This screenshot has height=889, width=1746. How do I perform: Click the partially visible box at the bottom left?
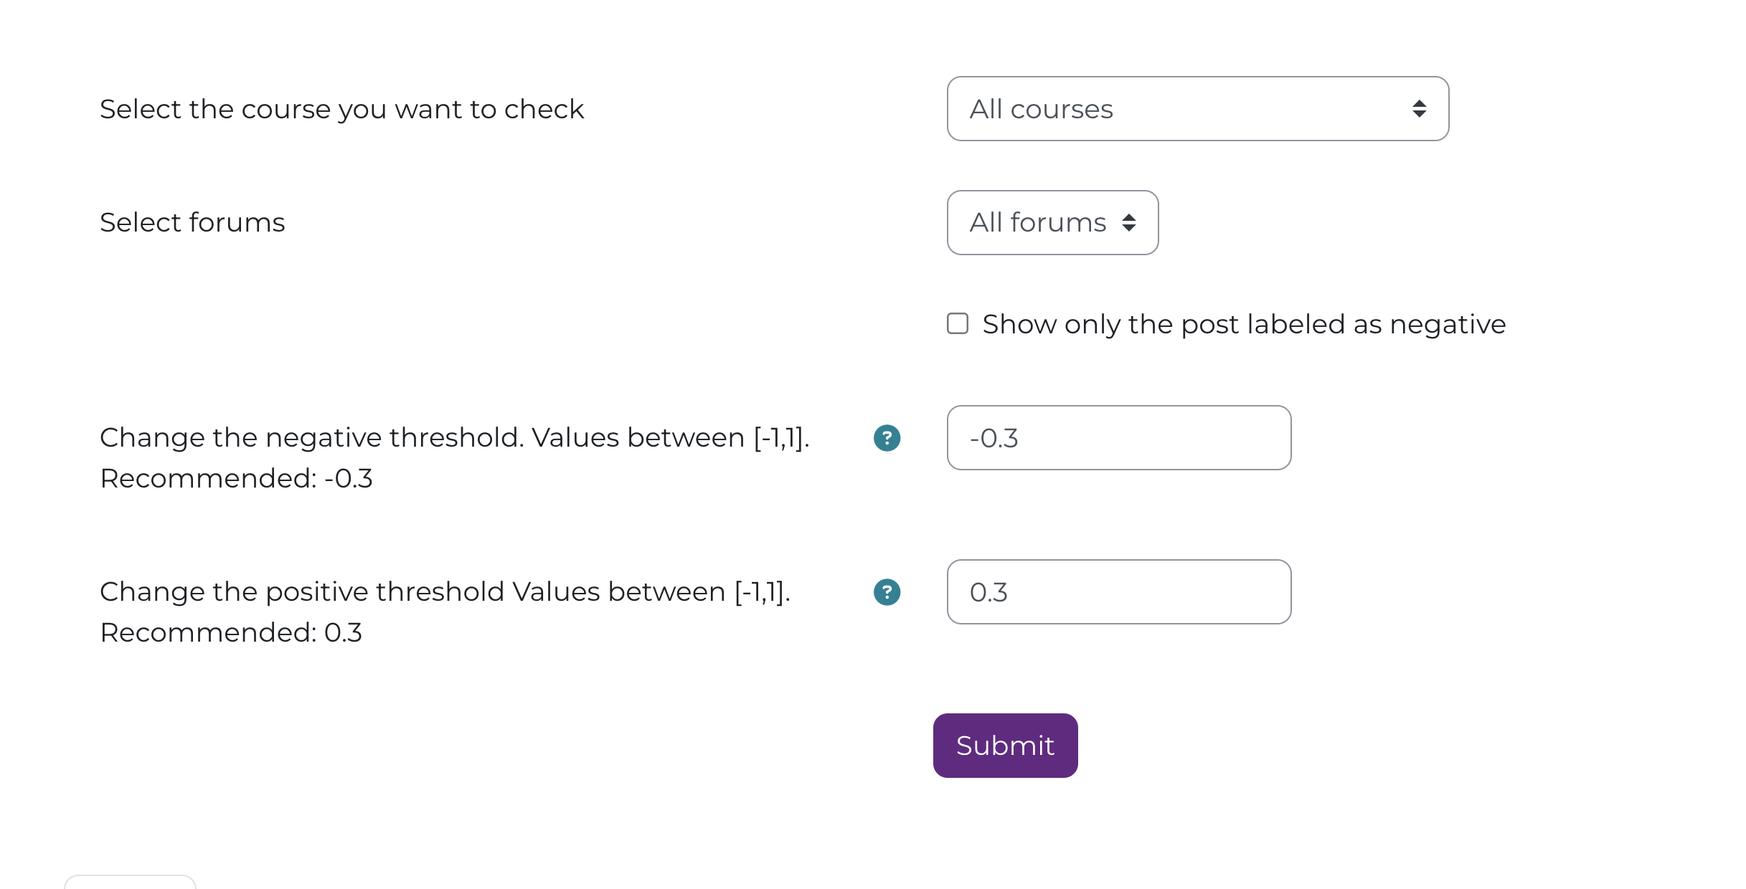(x=130, y=883)
